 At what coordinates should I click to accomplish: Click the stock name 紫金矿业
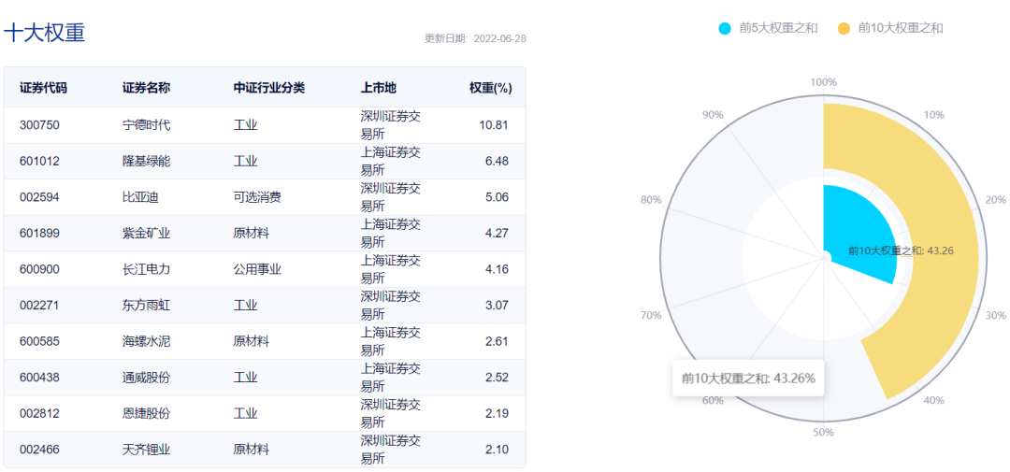146,233
